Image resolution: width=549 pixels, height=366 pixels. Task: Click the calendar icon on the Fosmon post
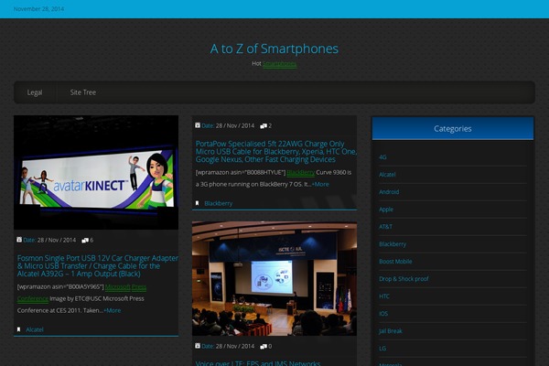coord(19,240)
